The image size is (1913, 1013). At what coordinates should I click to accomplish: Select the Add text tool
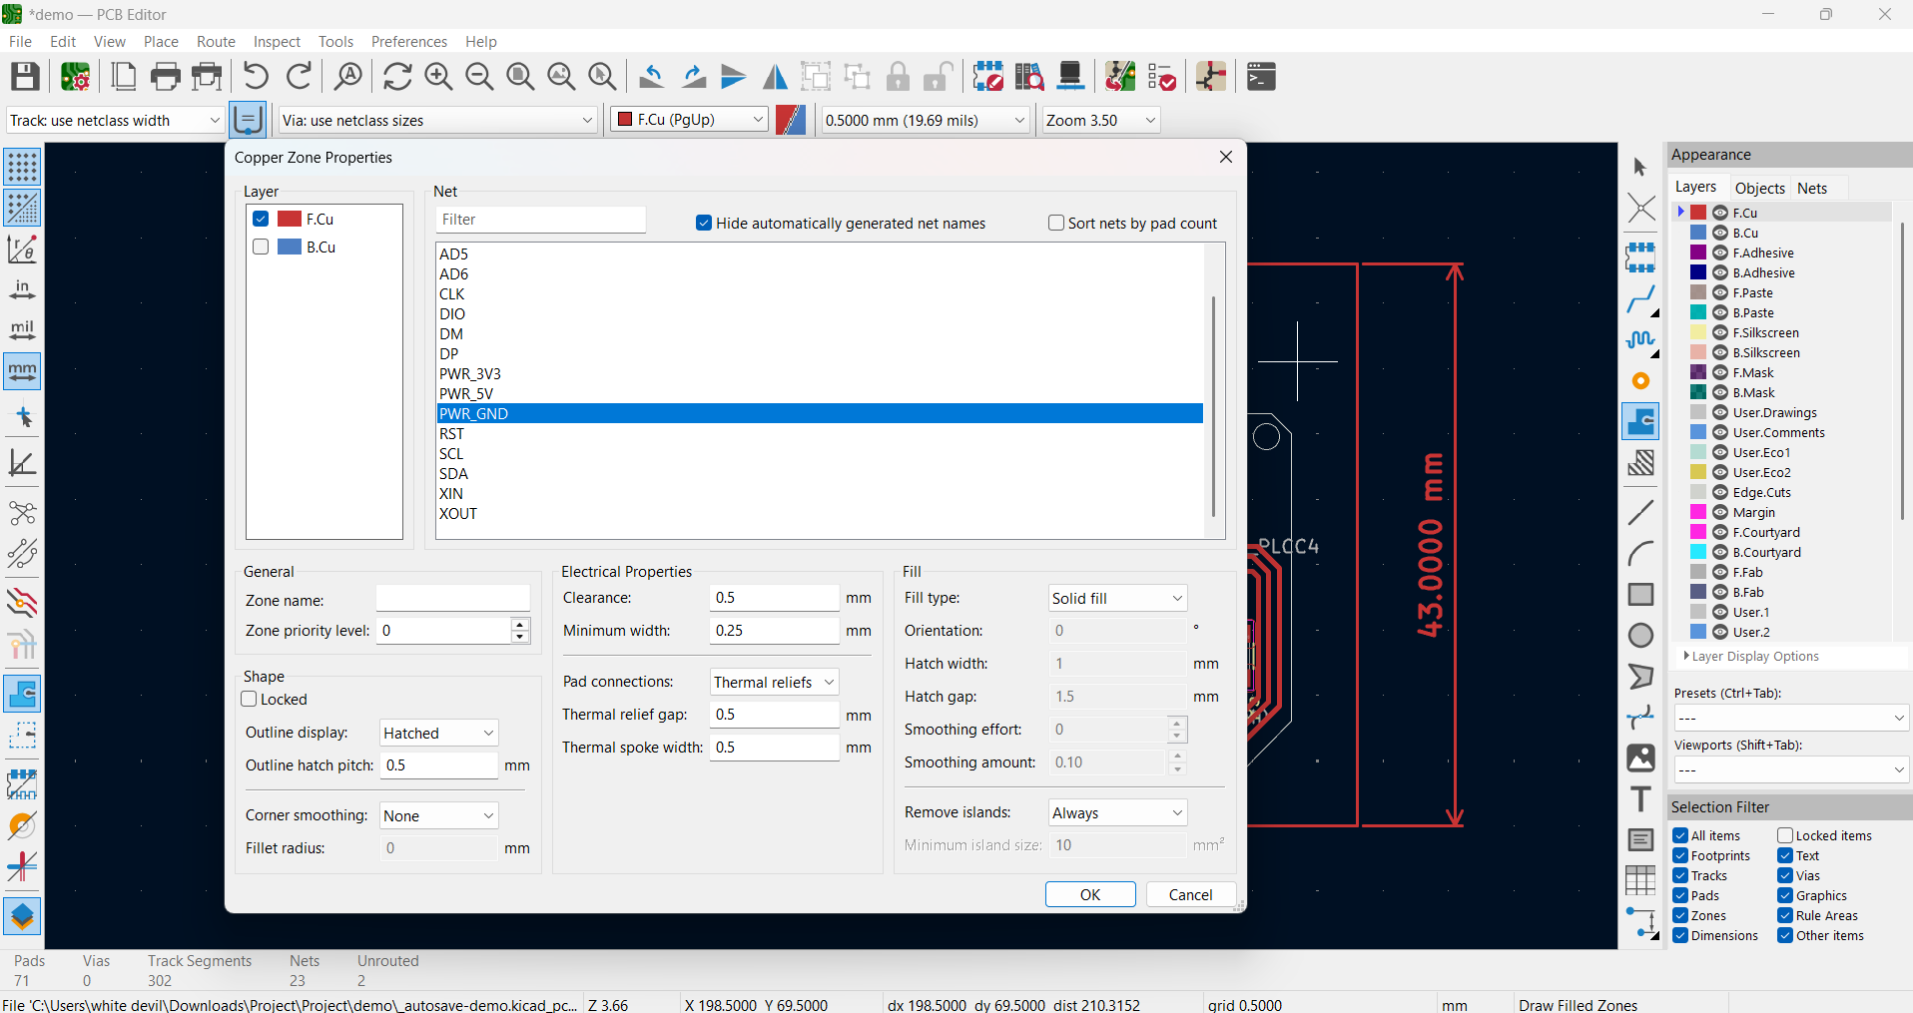pos(1640,799)
